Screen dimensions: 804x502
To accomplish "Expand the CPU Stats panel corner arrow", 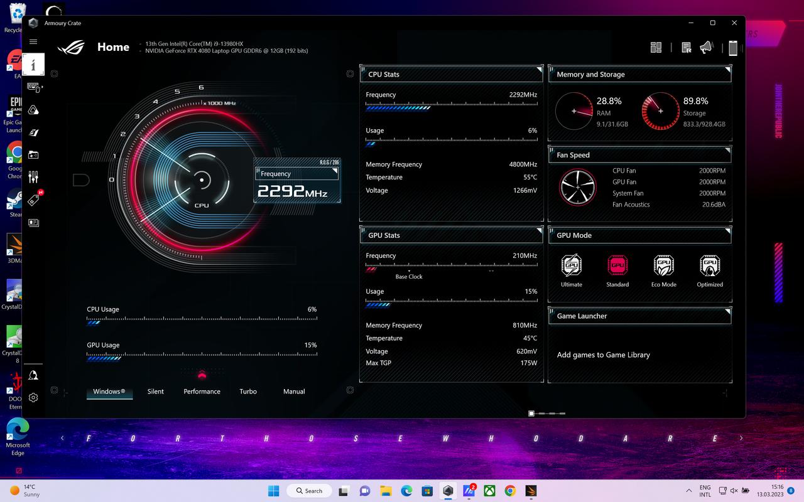I will 538,69.
